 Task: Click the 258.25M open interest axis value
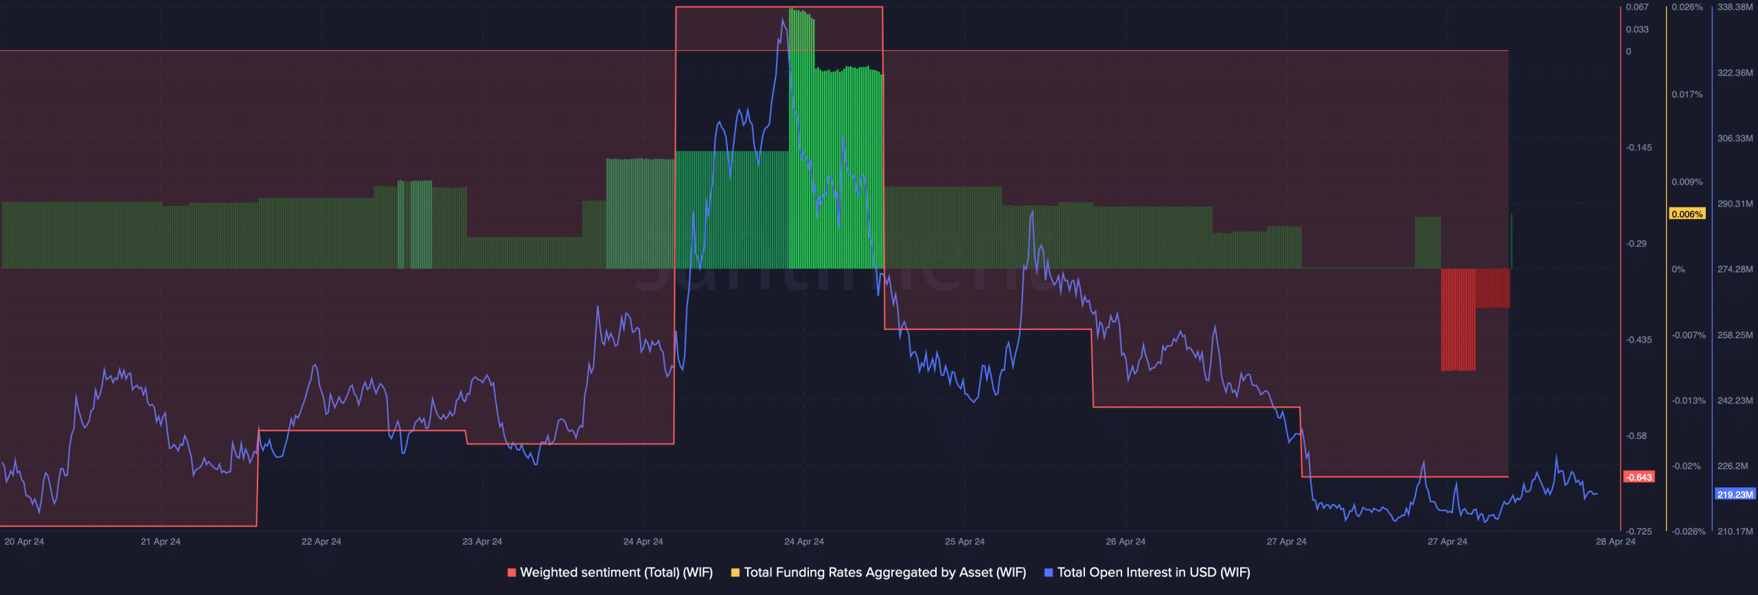click(x=1735, y=335)
